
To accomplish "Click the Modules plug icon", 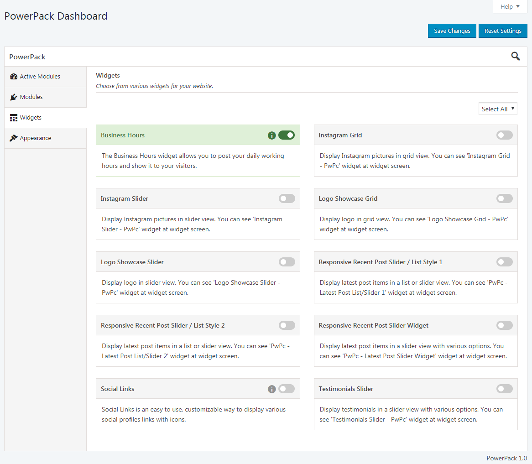I will point(14,97).
